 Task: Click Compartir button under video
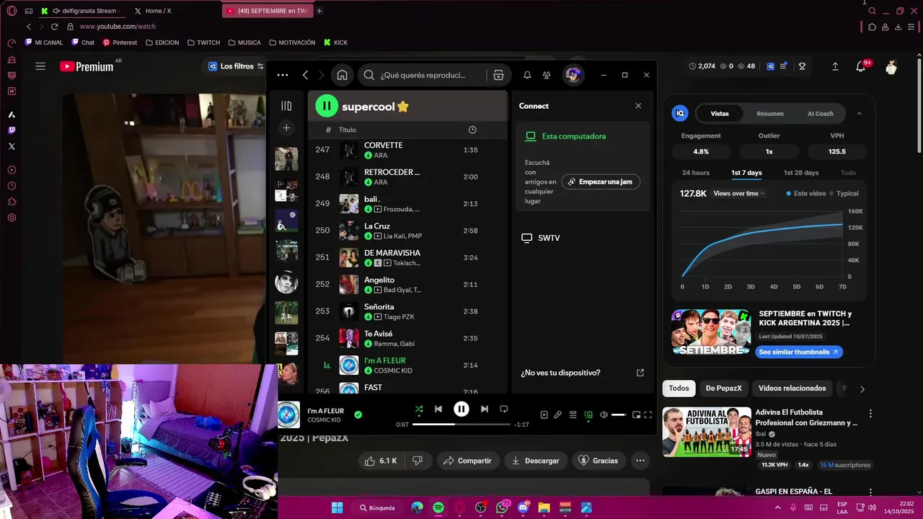467,461
